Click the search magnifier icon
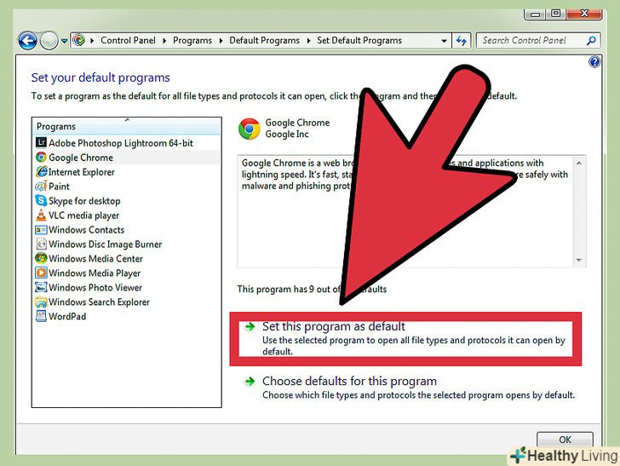Screen dimensions: 620x466 point(591,40)
